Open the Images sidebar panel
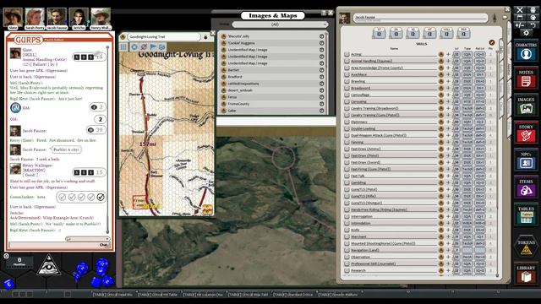 point(526,106)
